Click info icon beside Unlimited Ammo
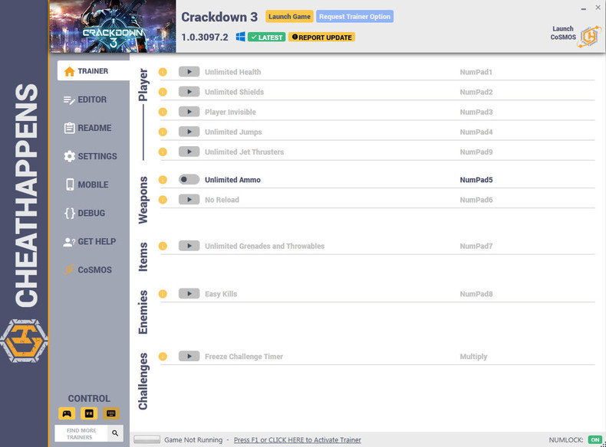 coord(163,180)
